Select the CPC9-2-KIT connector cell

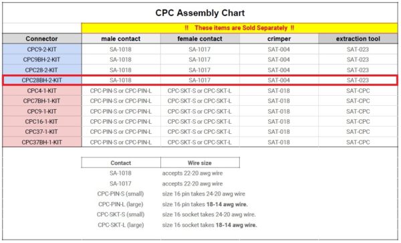coord(41,49)
